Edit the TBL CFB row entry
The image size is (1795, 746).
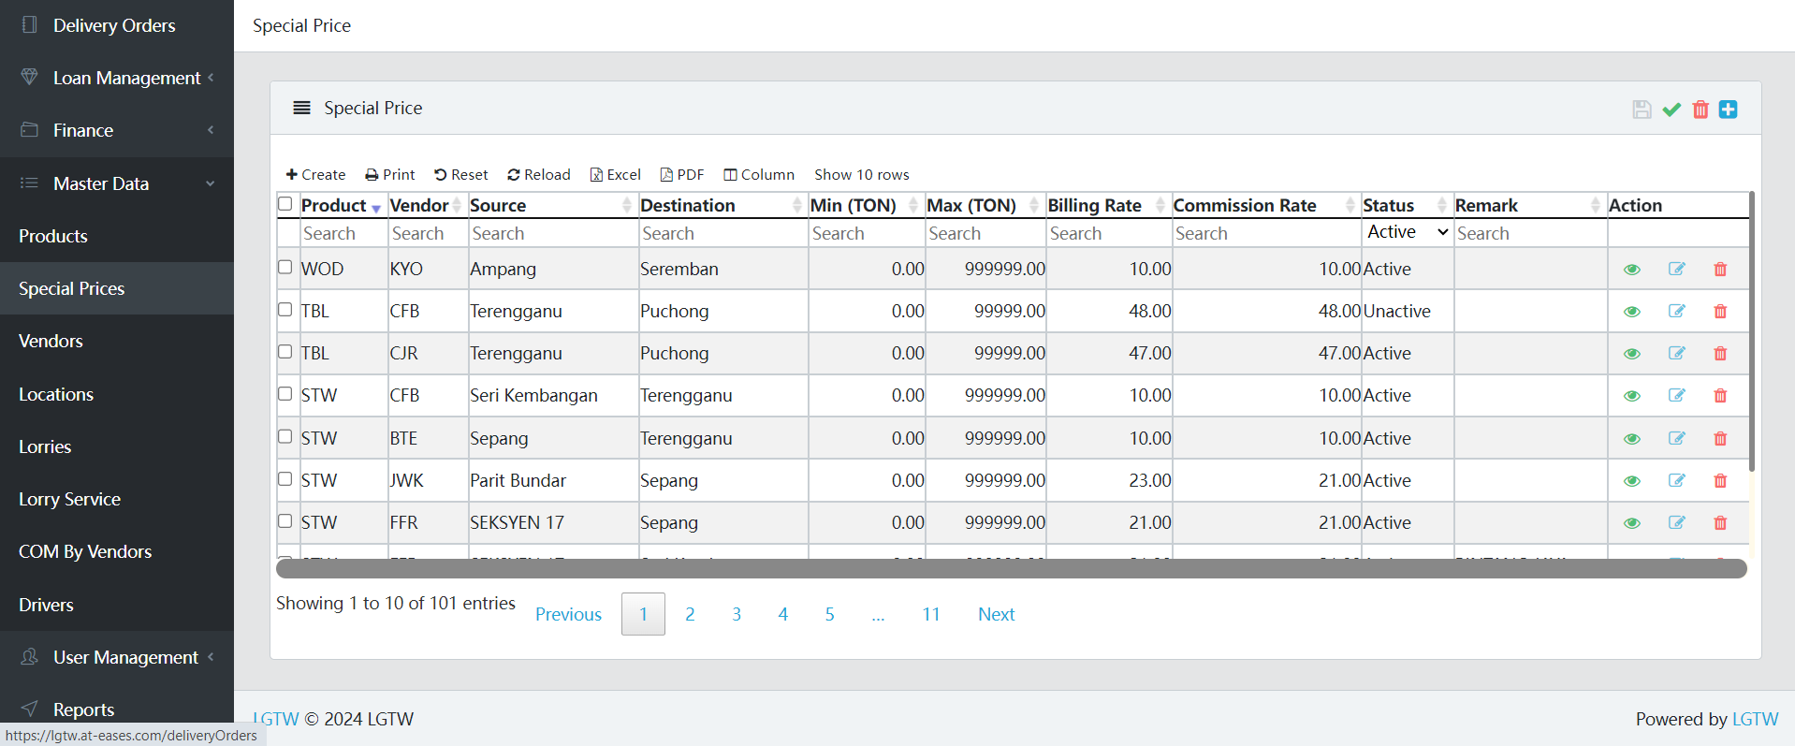point(1676,311)
